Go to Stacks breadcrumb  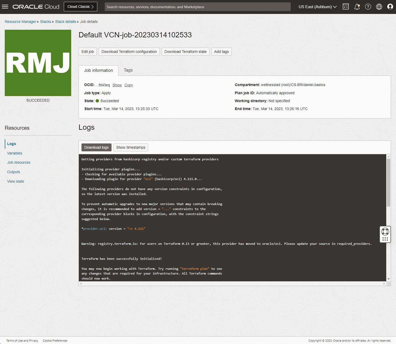[46, 22]
